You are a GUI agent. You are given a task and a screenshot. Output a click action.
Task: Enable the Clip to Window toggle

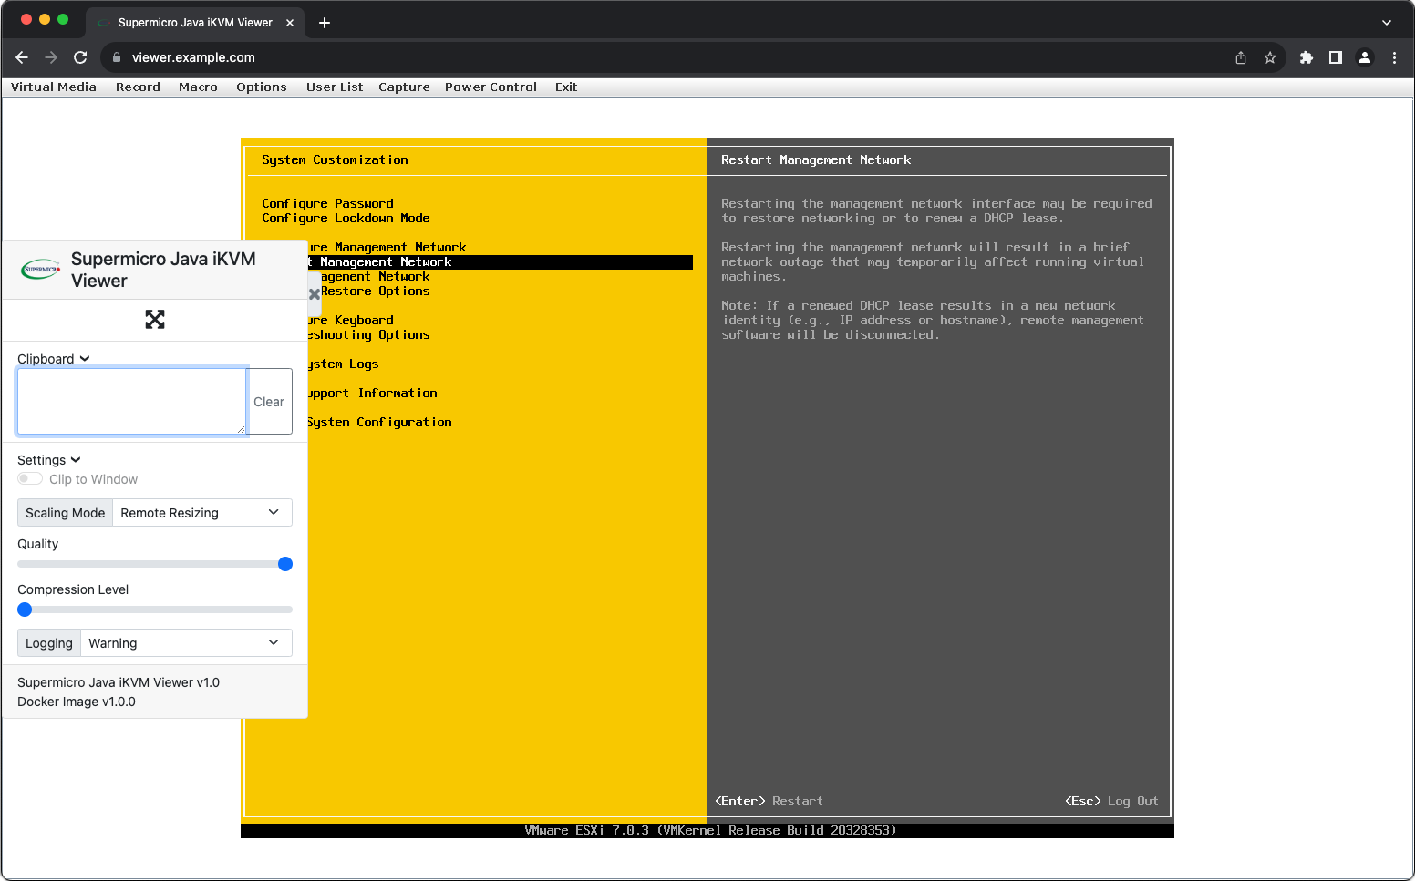pyautogui.click(x=30, y=479)
